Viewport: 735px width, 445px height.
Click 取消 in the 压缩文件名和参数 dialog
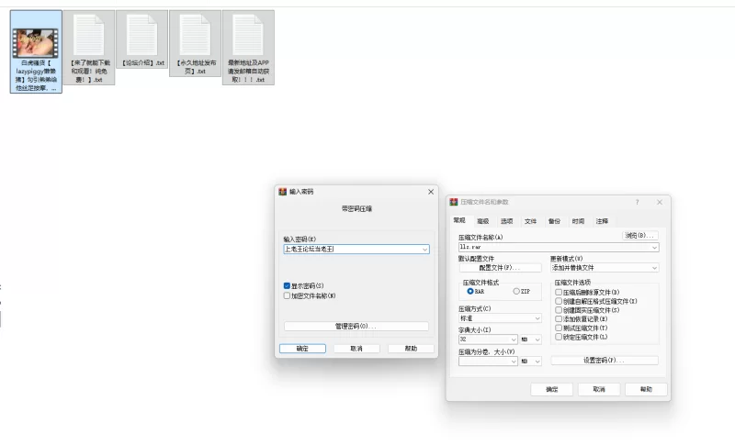click(x=599, y=389)
